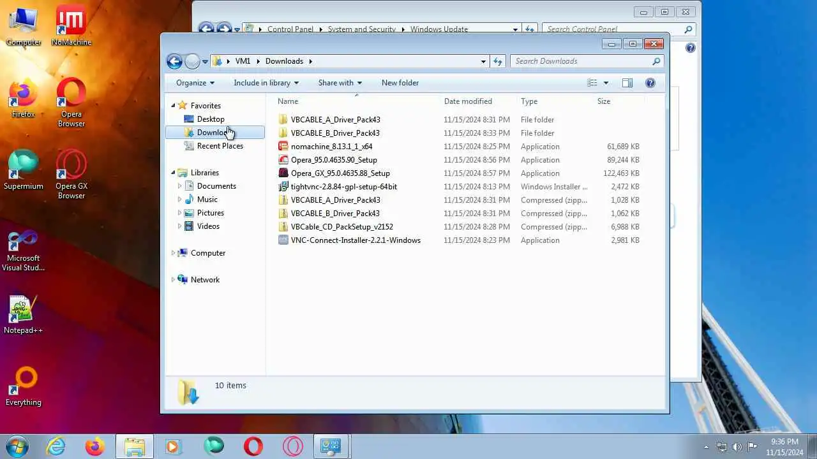The image size is (817, 459).
Task: Open the Include in library dropdown
Action: [x=266, y=83]
